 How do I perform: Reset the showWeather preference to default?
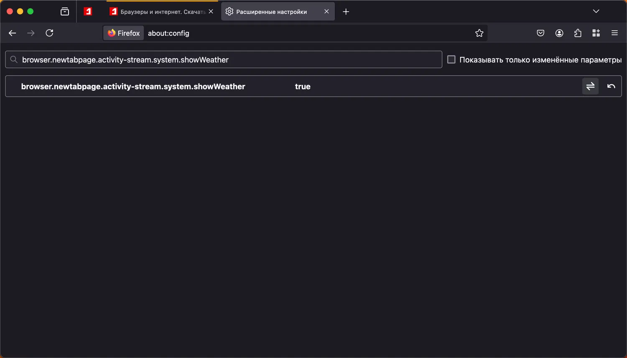pos(611,86)
